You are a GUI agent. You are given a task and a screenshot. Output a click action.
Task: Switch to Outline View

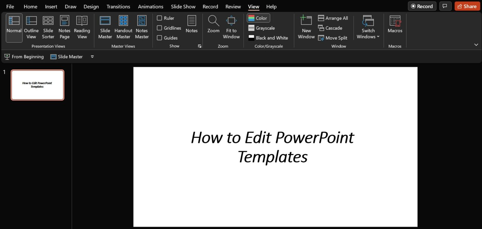[31, 27]
